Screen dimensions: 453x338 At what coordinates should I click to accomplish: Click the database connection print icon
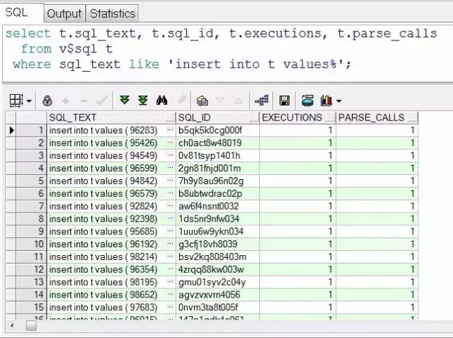tap(307, 101)
